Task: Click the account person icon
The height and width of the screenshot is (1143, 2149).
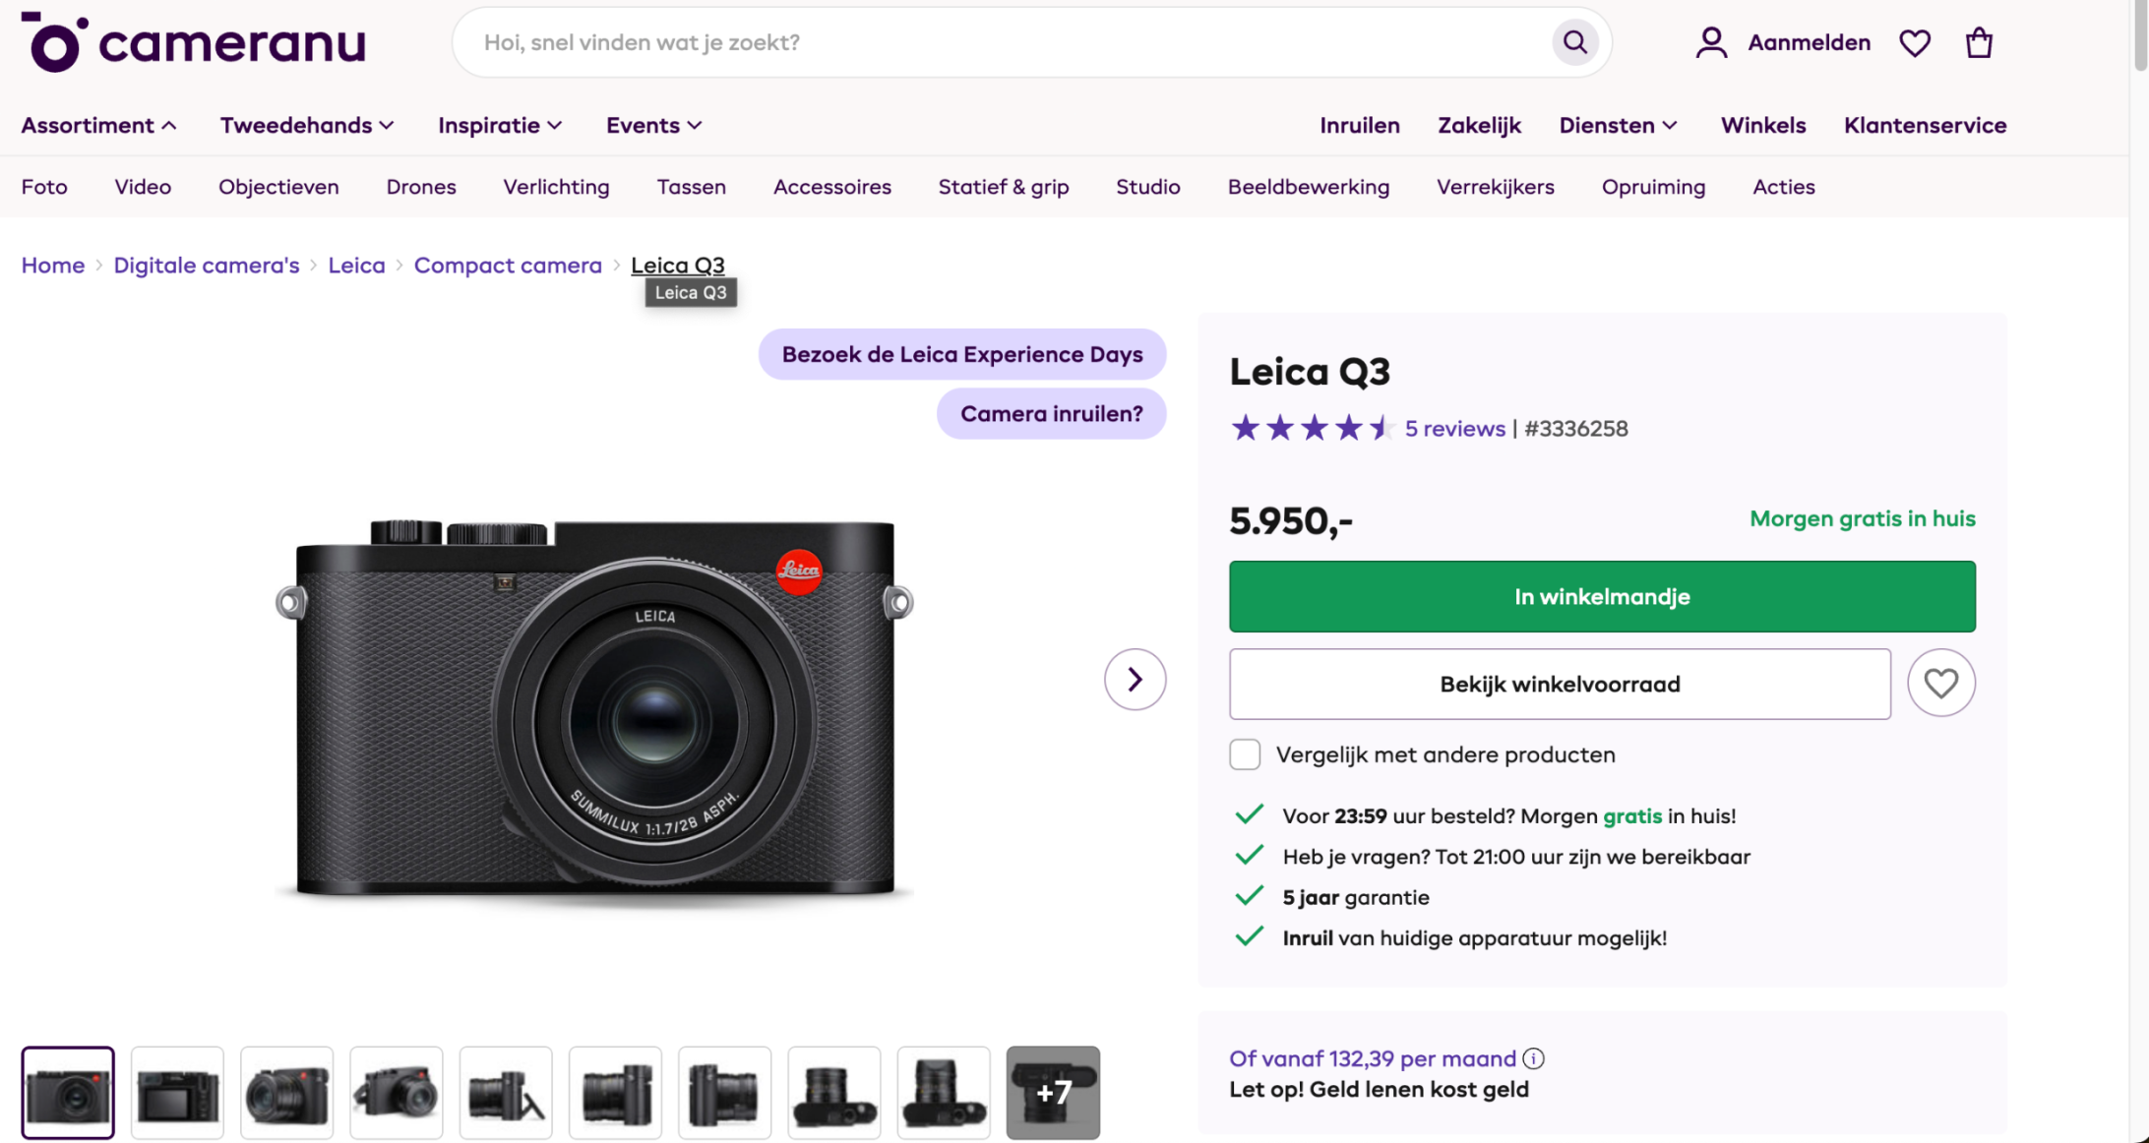Action: click(x=1711, y=43)
